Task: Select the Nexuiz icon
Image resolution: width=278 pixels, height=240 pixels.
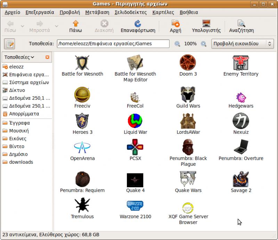Action: click(x=241, y=121)
